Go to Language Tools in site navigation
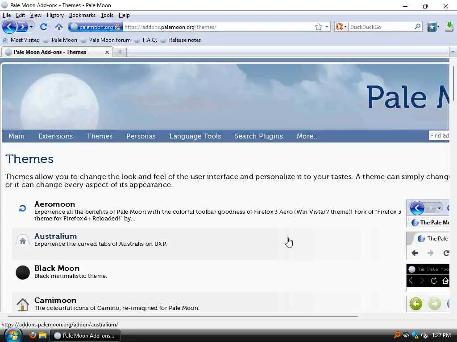The width and height of the screenshot is (457, 342). pos(195,136)
